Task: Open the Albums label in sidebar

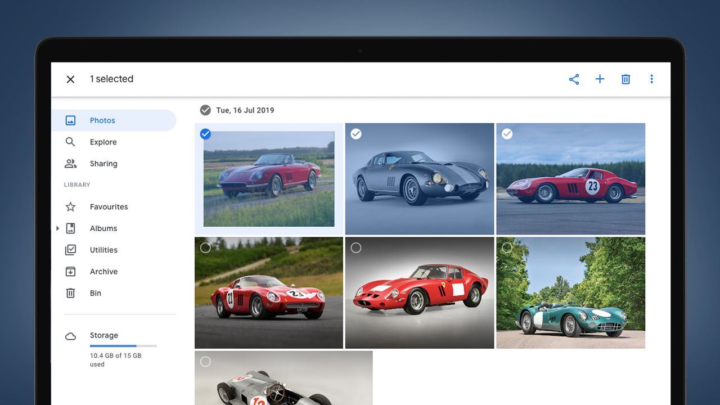Action: (x=103, y=228)
